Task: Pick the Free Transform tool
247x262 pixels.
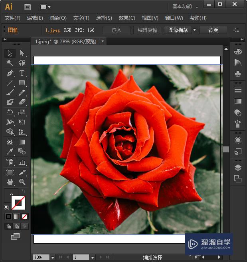Action: 22,122
